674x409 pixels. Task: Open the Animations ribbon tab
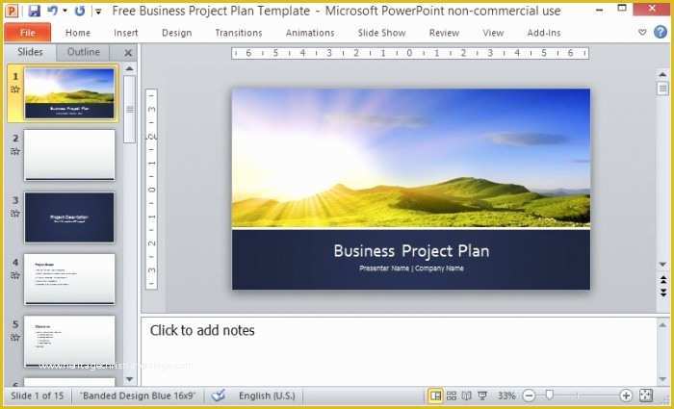coord(310,33)
